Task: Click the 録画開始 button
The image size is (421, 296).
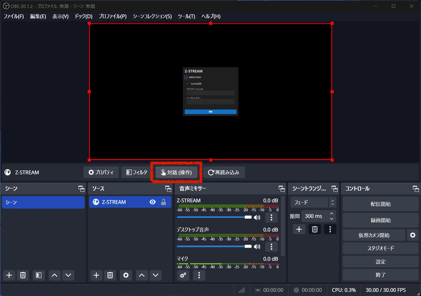Action: [x=380, y=221]
